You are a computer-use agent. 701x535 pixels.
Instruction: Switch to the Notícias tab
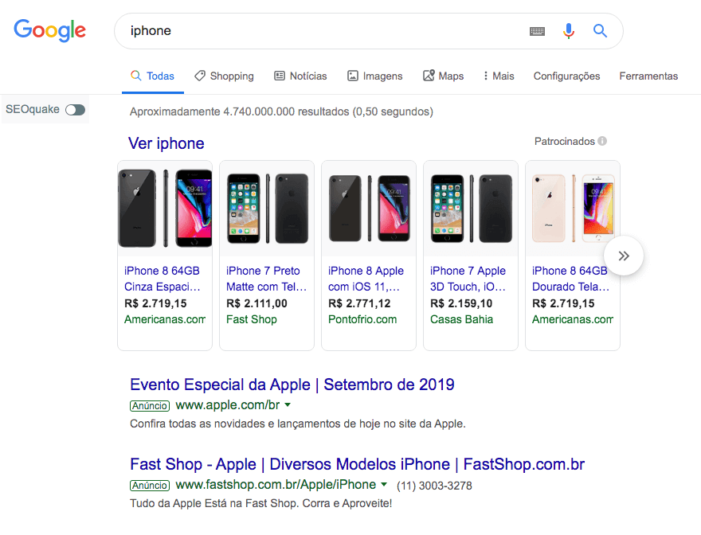click(x=300, y=76)
